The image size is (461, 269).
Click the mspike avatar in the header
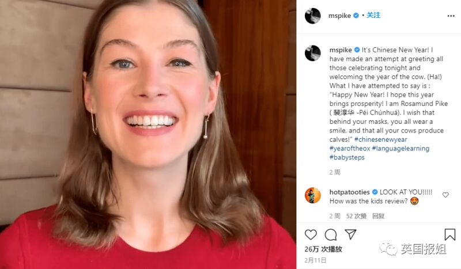(x=312, y=16)
